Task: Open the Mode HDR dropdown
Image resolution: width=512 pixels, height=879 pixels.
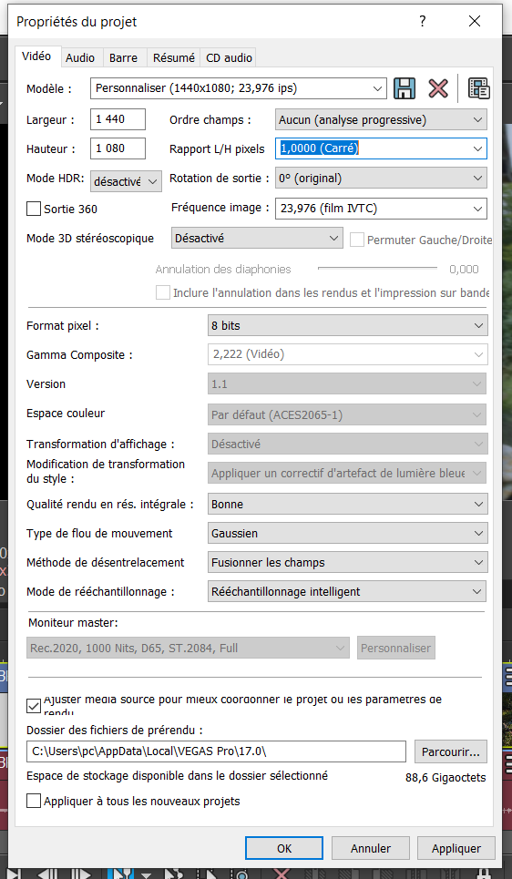Action: click(x=126, y=181)
